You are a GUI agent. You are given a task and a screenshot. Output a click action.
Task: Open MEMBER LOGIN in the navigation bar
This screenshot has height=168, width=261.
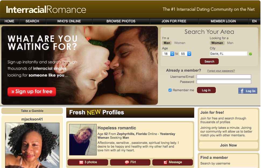tap(223, 21)
